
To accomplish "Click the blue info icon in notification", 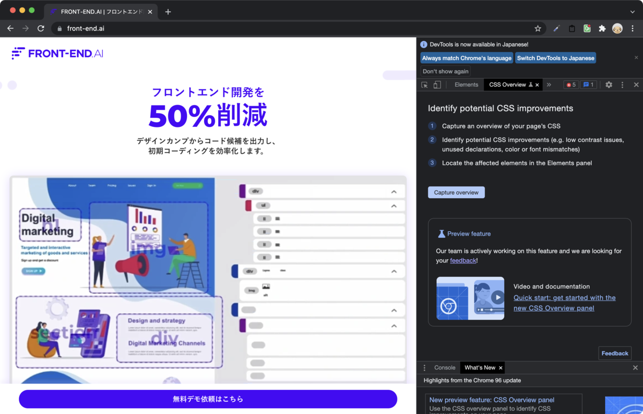I will click(424, 44).
